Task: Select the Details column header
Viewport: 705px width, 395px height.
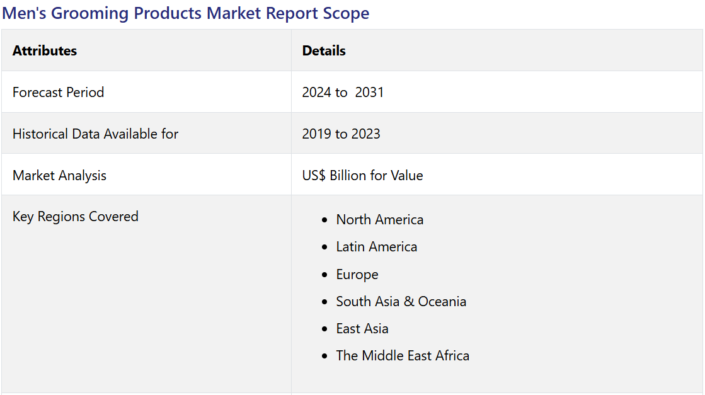Action: click(x=324, y=51)
